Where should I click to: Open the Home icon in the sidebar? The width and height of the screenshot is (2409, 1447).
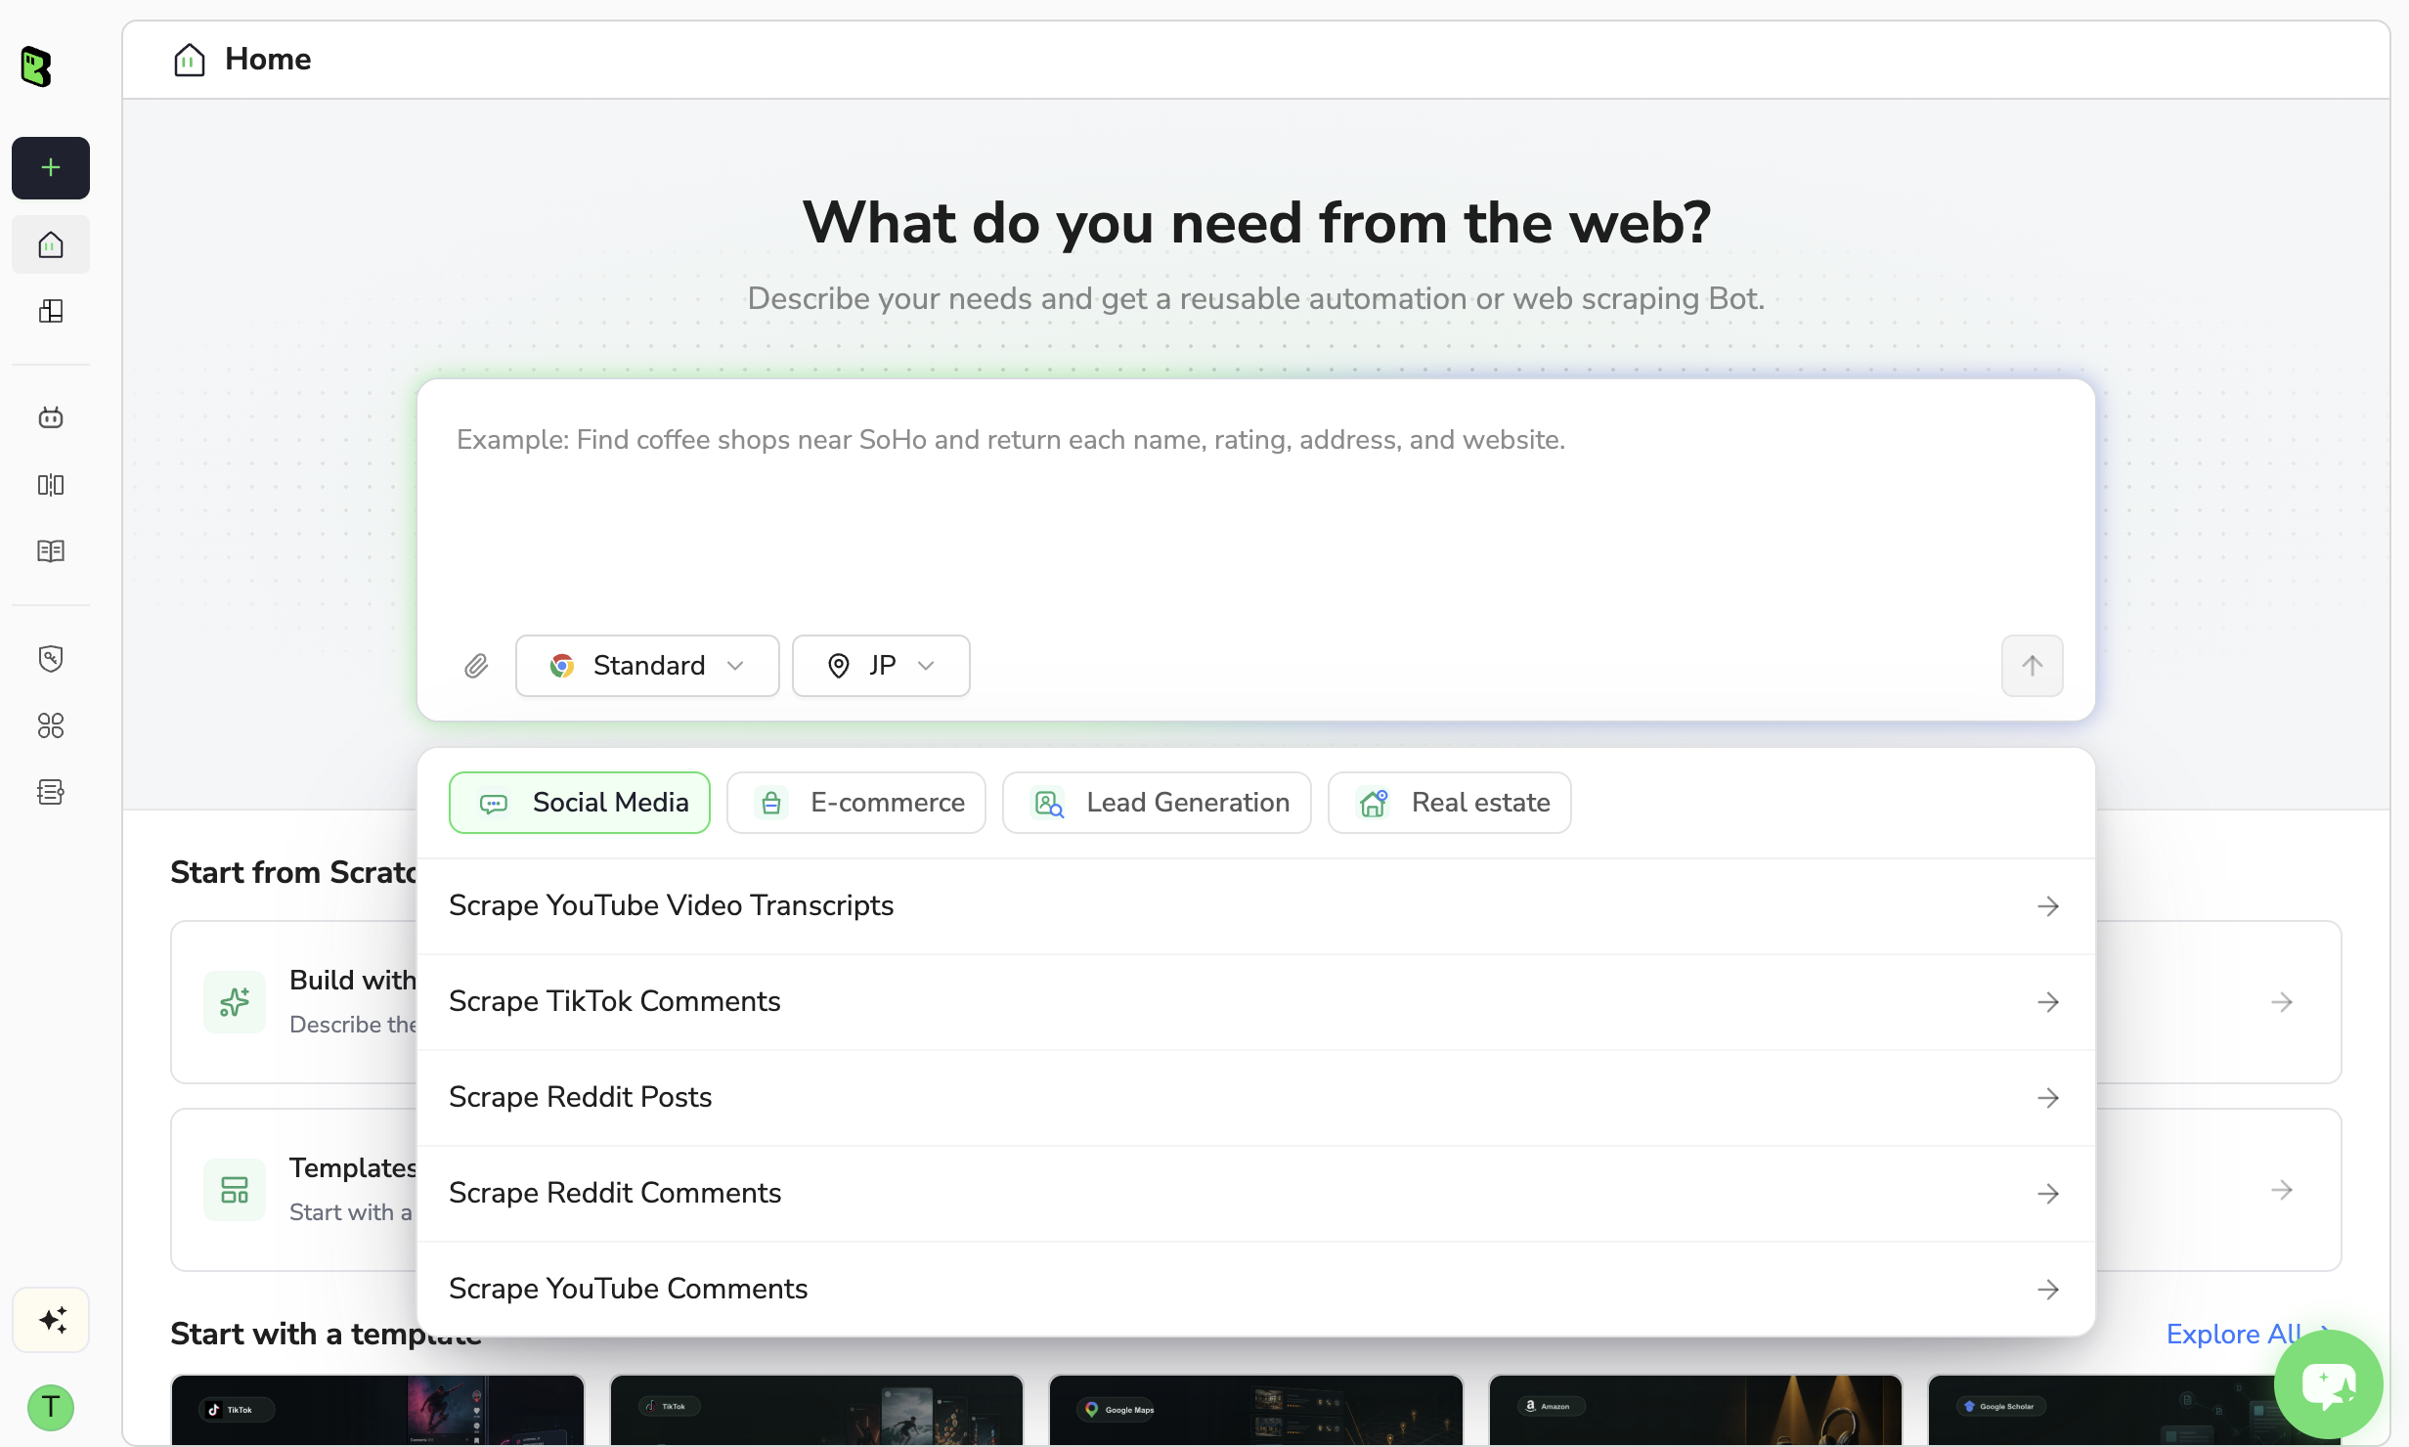coord(51,244)
